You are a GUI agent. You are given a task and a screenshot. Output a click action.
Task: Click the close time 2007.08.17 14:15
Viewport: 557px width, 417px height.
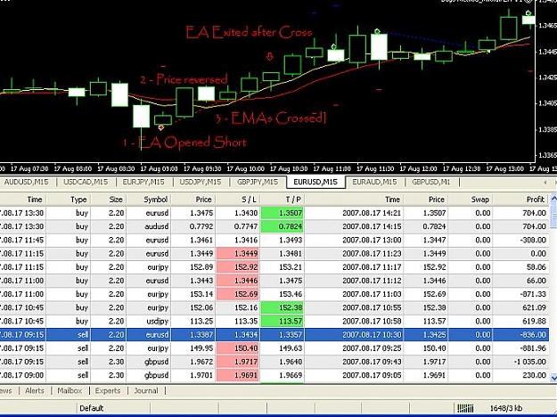pyautogui.click(x=372, y=226)
